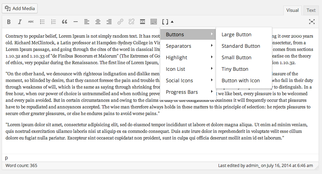Screen dimensions: 322x174
Task: Select Button with Icon option
Action: click(x=240, y=81)
